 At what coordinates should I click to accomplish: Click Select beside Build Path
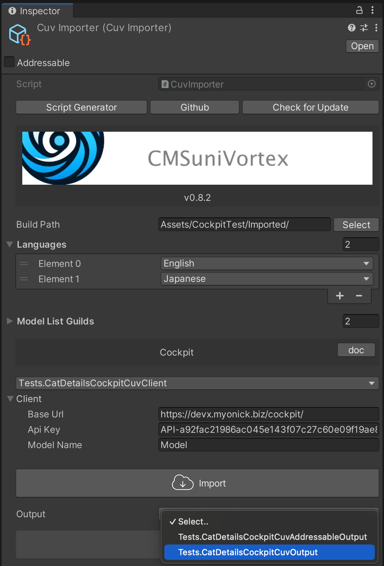pyautogui.click(x=356, y=225)
